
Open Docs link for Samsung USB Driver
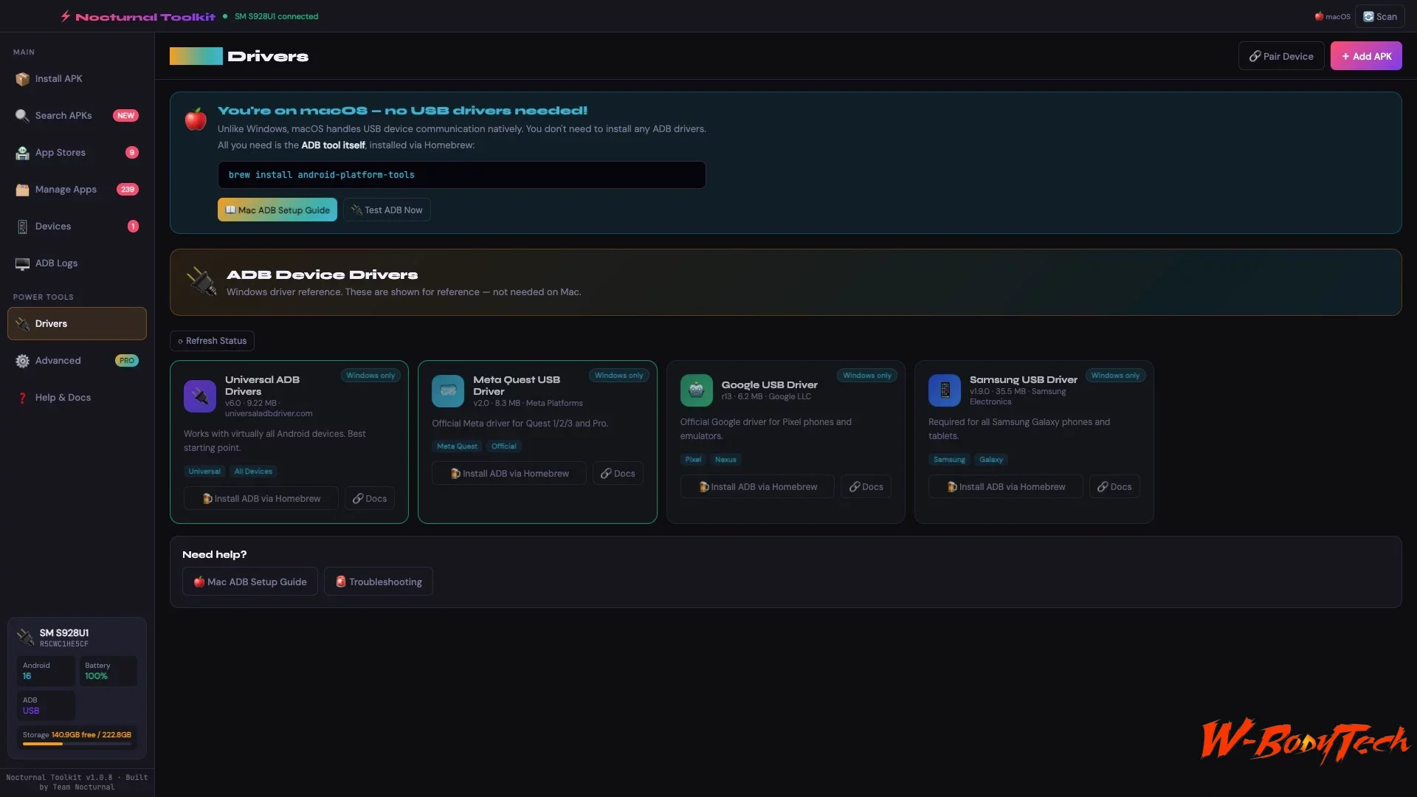pos(1114,487)
